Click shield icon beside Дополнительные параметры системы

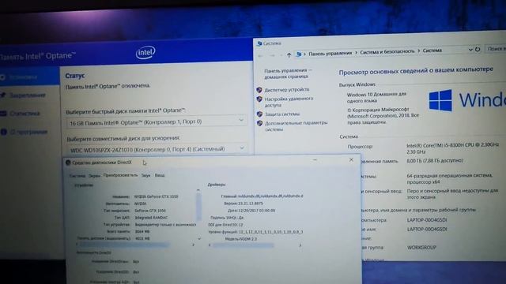tap(259, 123)
